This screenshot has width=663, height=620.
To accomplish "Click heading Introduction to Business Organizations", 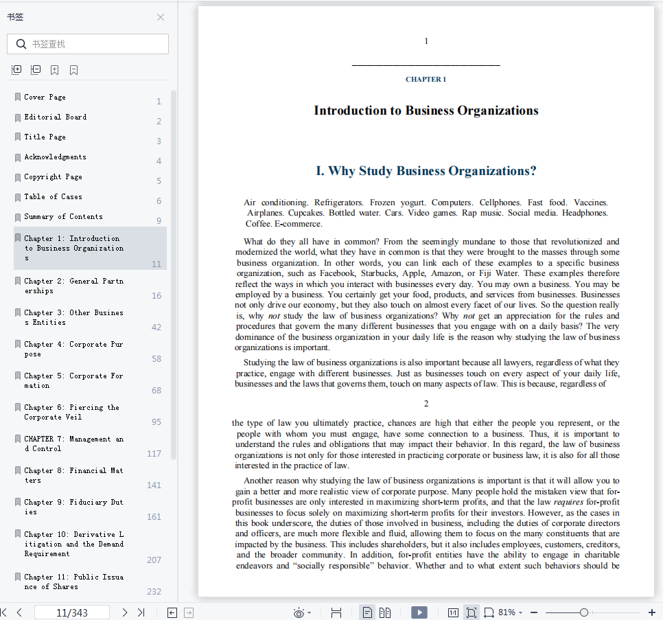I will 426,111.
